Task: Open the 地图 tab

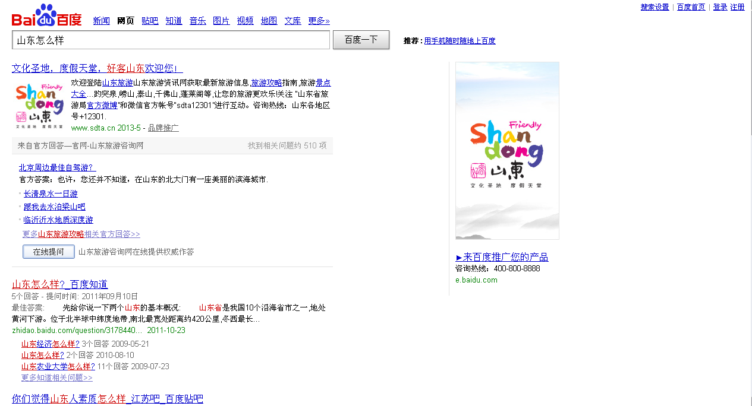Action: tap(269, 21)
